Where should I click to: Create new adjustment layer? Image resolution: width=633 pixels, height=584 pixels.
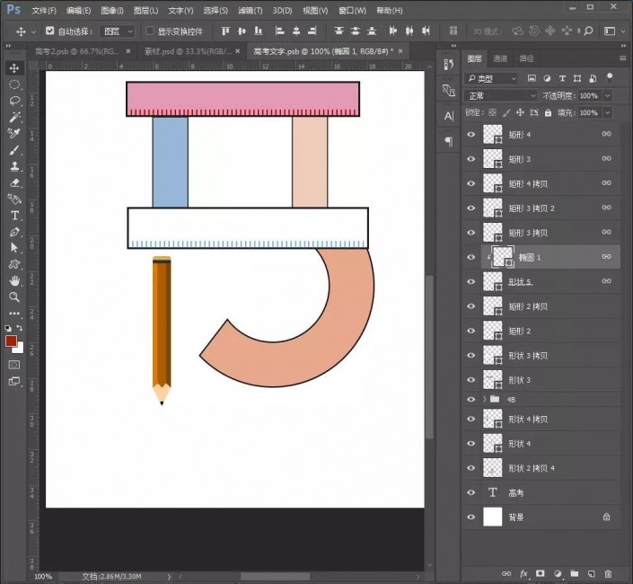(x=558, y=573)
